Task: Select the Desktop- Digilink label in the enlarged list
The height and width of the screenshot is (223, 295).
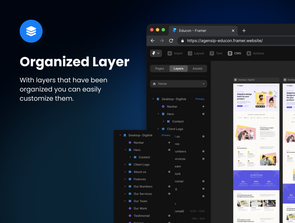Action: tap(141, 135)
